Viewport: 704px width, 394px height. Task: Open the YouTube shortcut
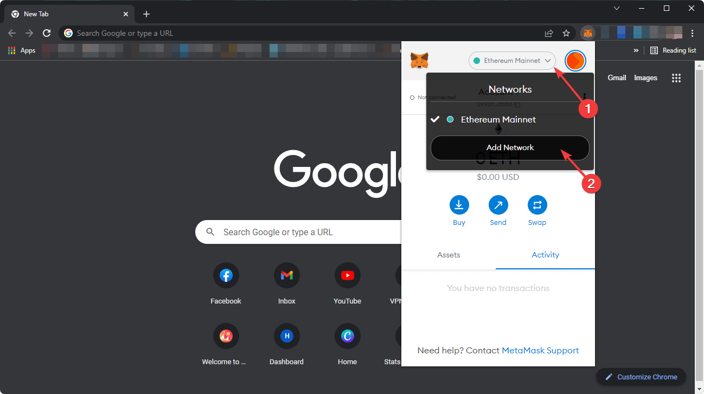[x=348, y=285]
